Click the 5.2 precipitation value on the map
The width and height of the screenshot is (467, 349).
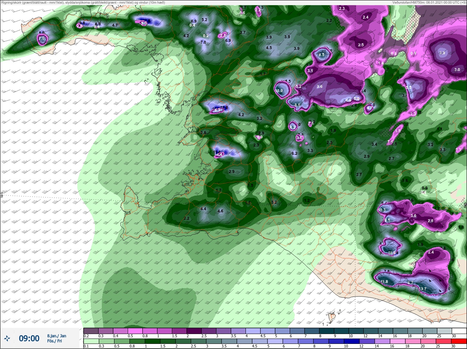pos(204,20)
